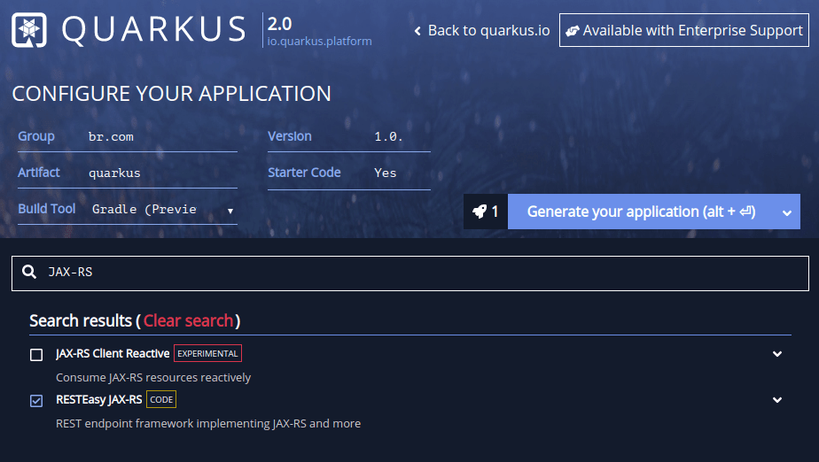Image resolution: width=819 pixels, height=462 pixels.
Task: Click Generate your application button
Action: click(641, 212)
